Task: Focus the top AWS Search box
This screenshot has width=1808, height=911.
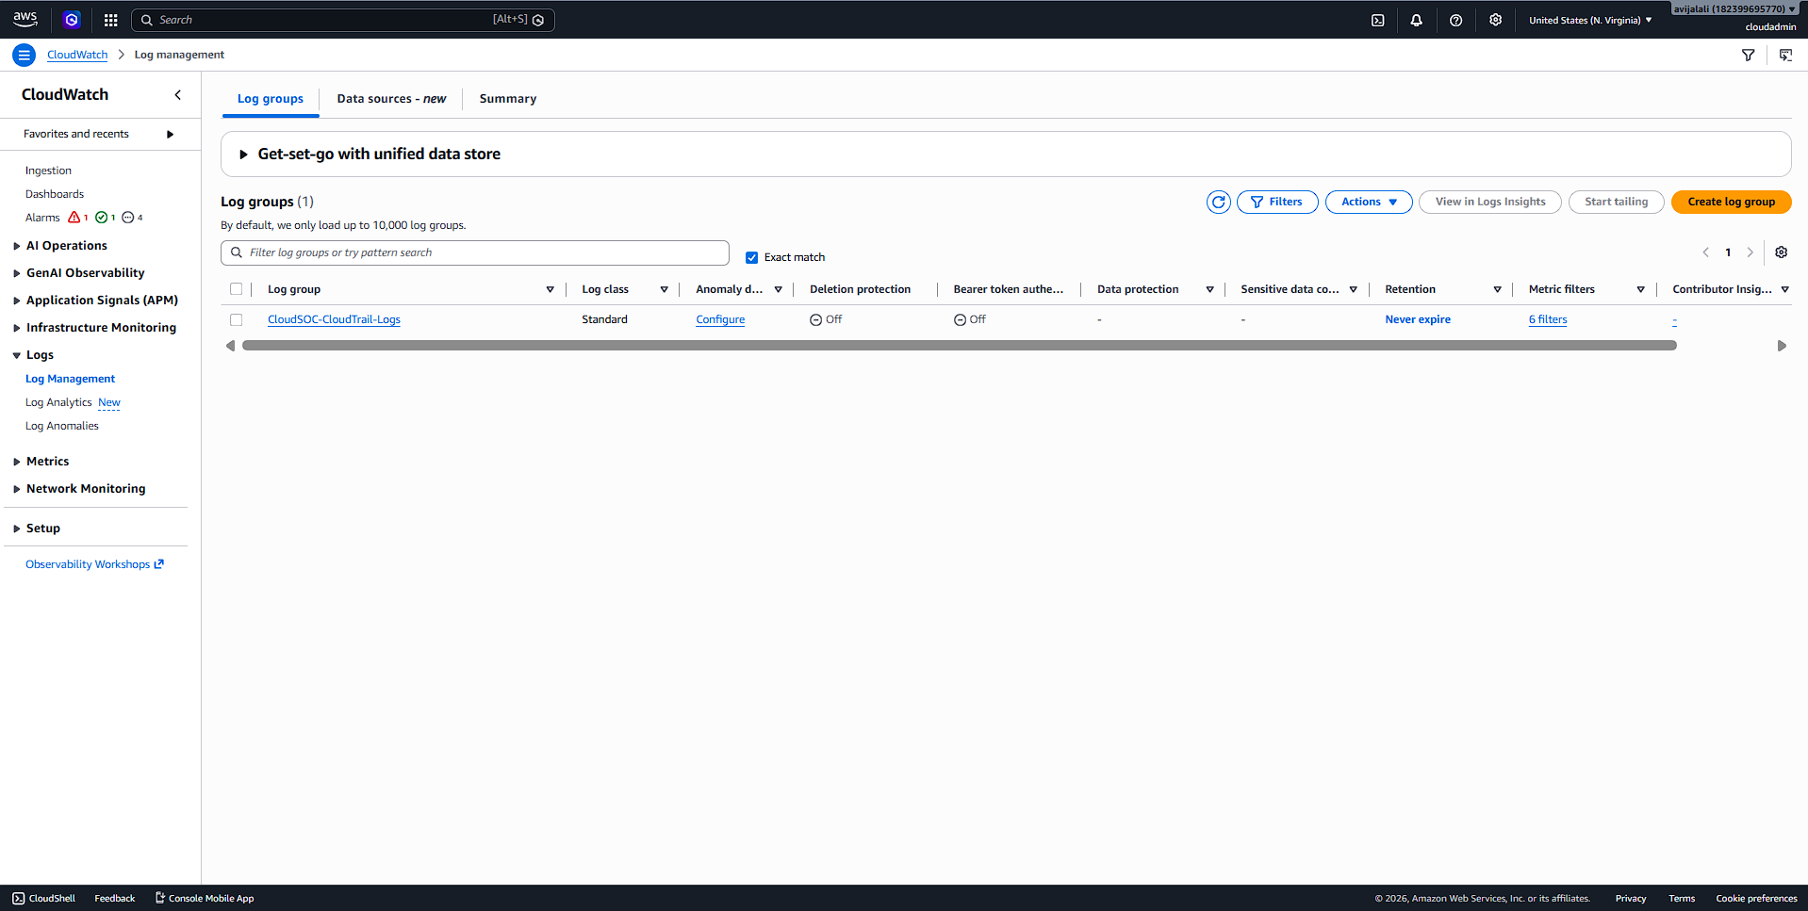Action: pyautogui.click(x=343, y=20)
